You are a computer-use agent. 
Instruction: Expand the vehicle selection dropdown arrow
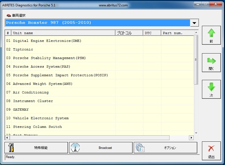click(x=194, y=23)
